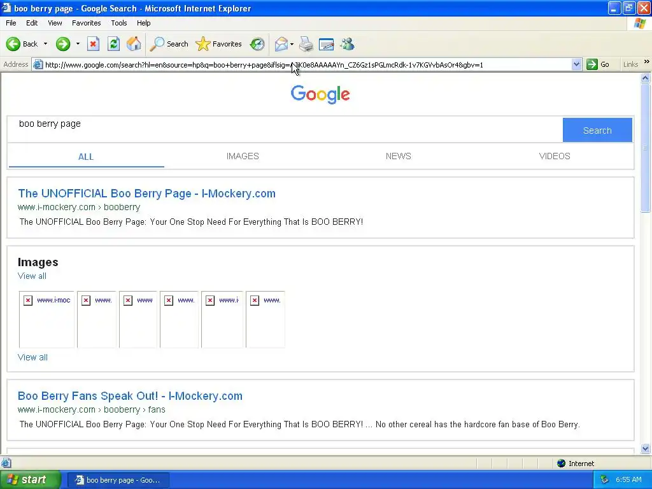
Task: Click View all above image thumbnails
Action: click(32, 276)
